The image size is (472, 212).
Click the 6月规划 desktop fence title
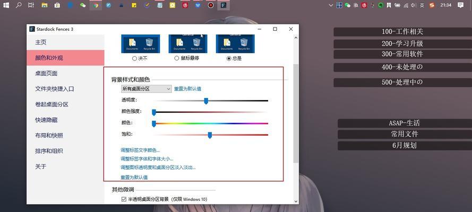(x=405, y=146)
